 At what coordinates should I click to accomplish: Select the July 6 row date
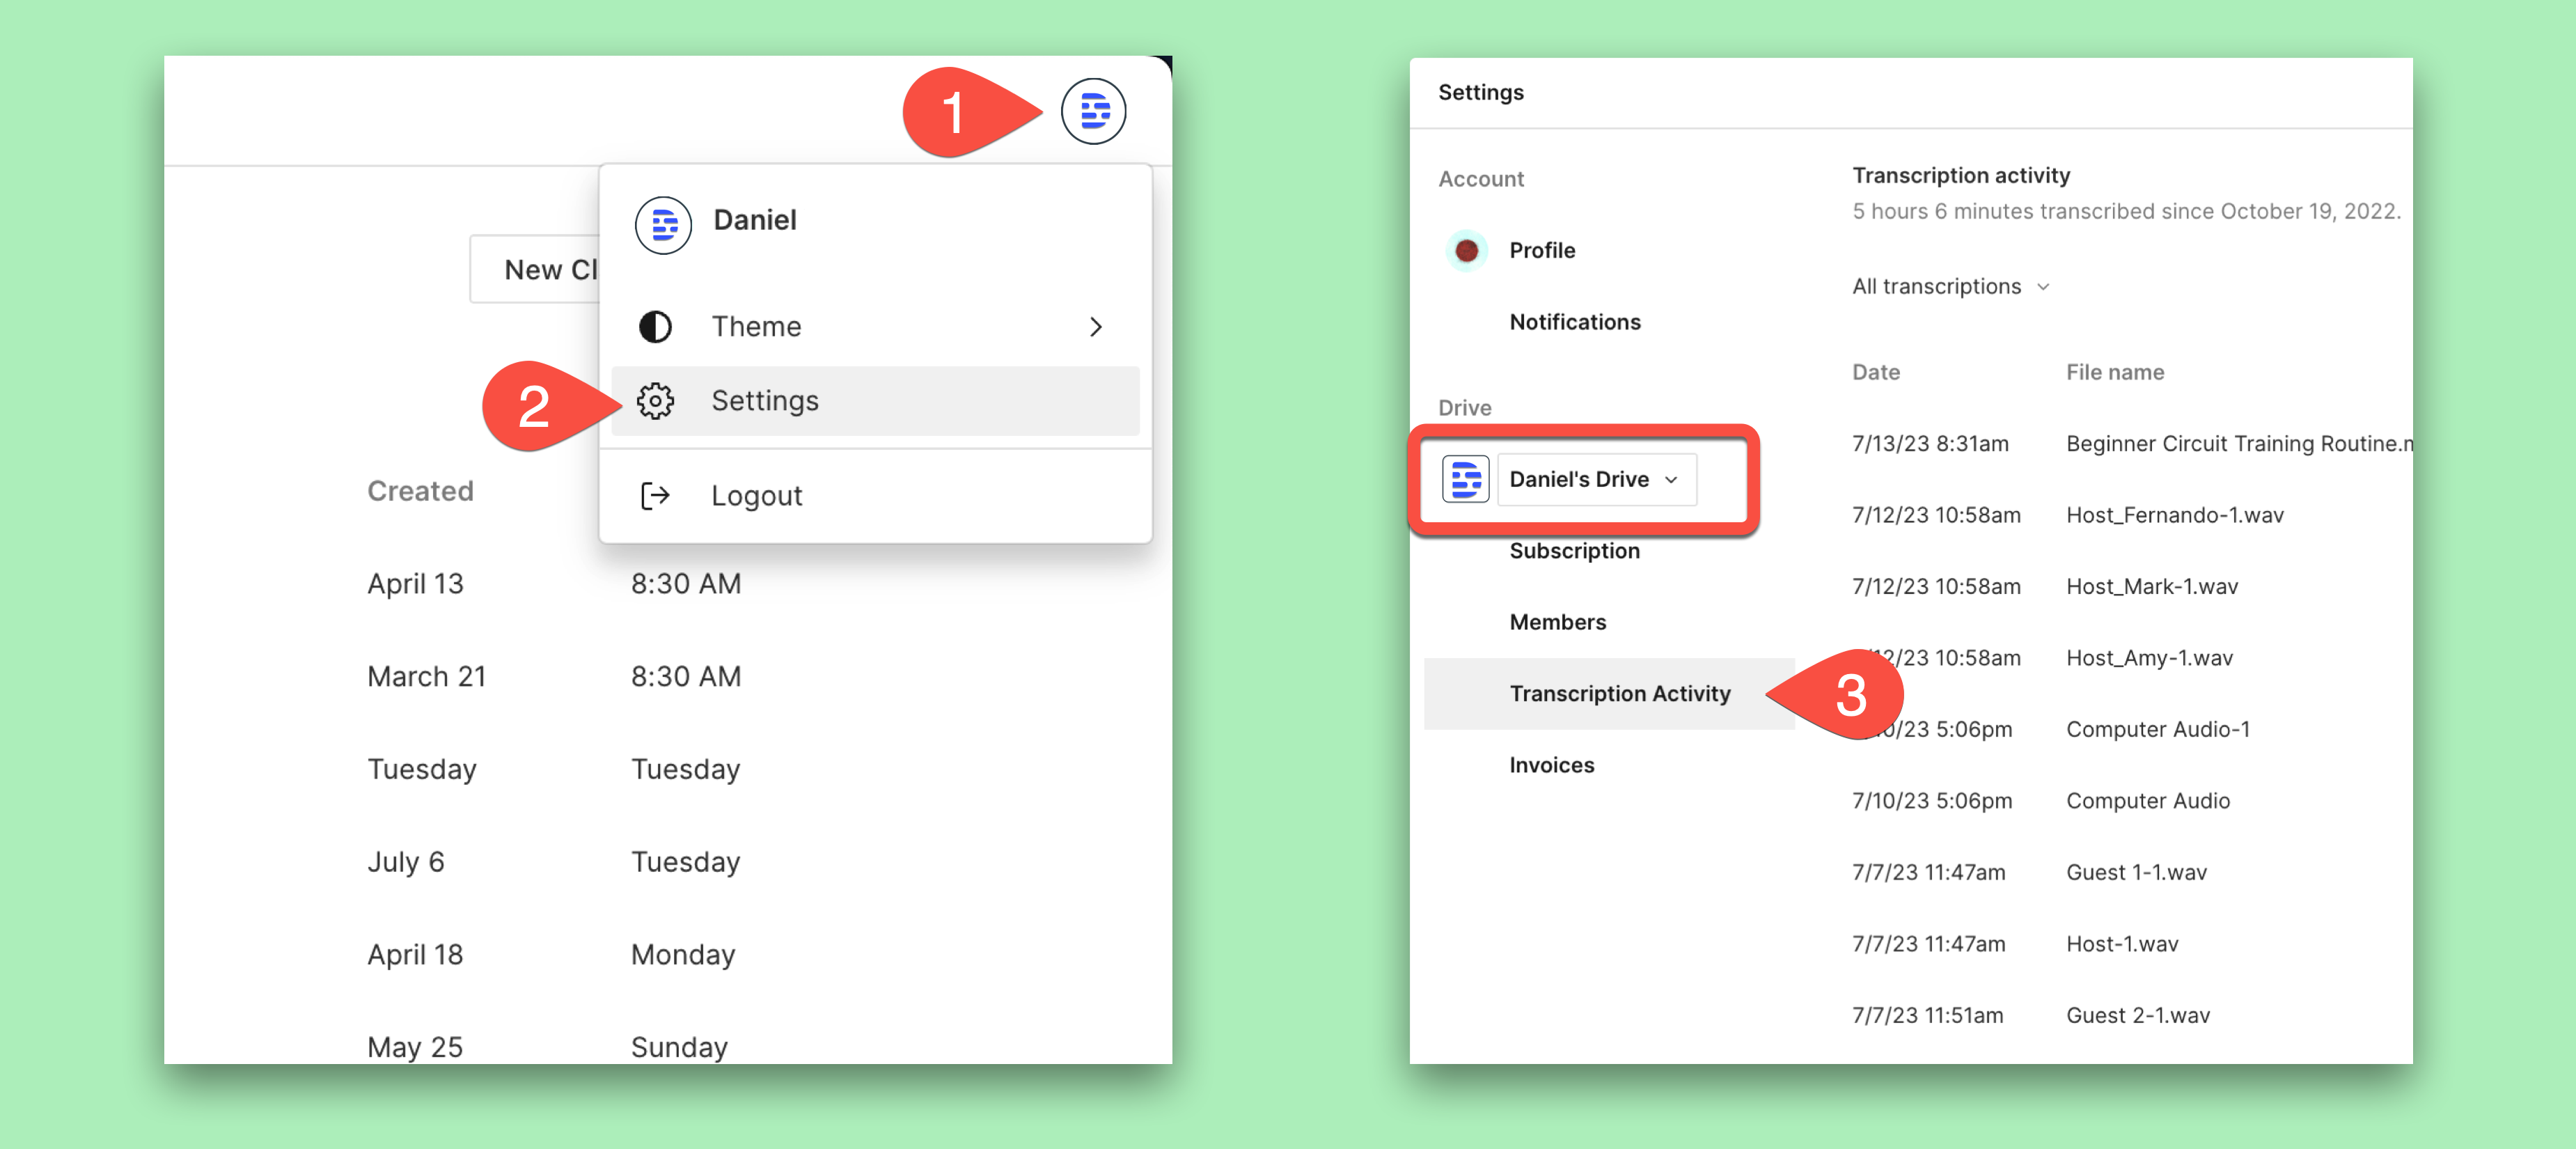click(405, 862)
